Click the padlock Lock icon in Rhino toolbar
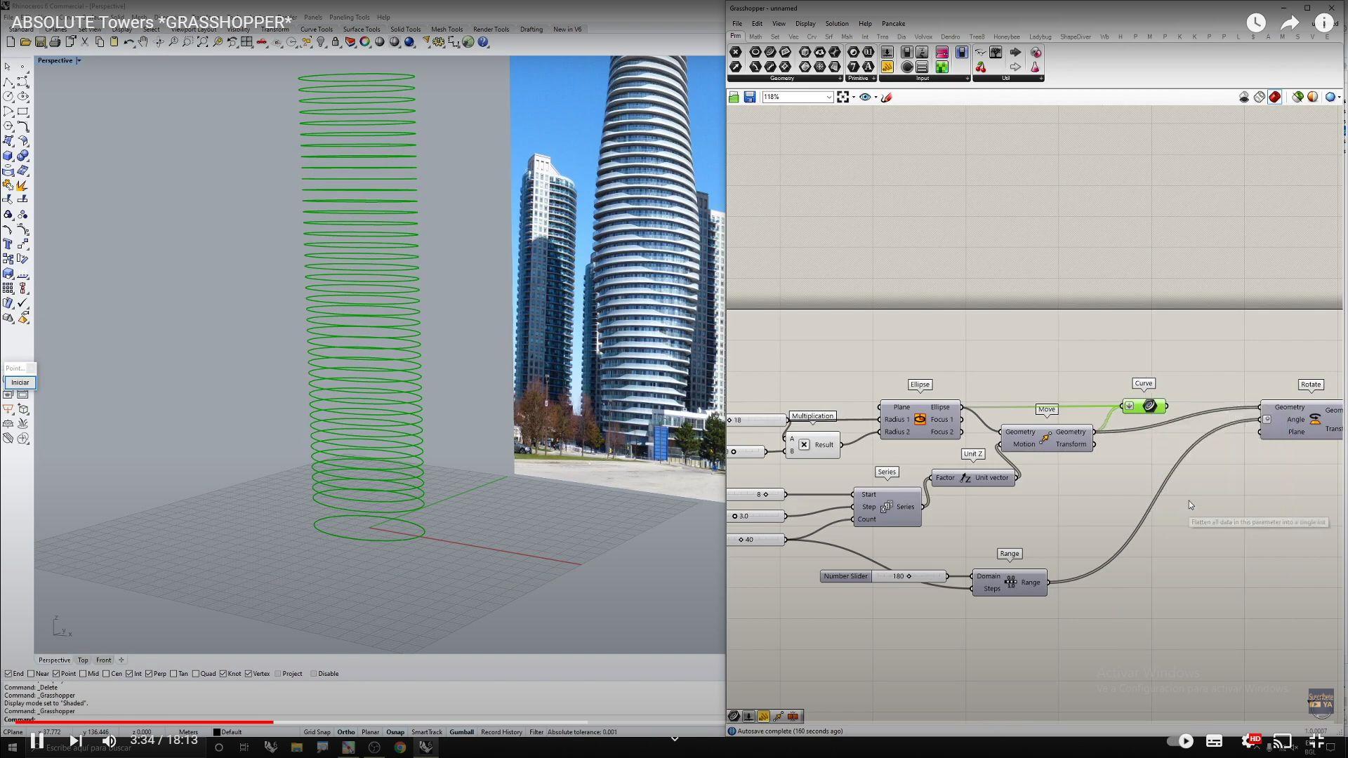Image resolution: width=1348 pixels, height=758 pixels. click(x=336, y=42)
